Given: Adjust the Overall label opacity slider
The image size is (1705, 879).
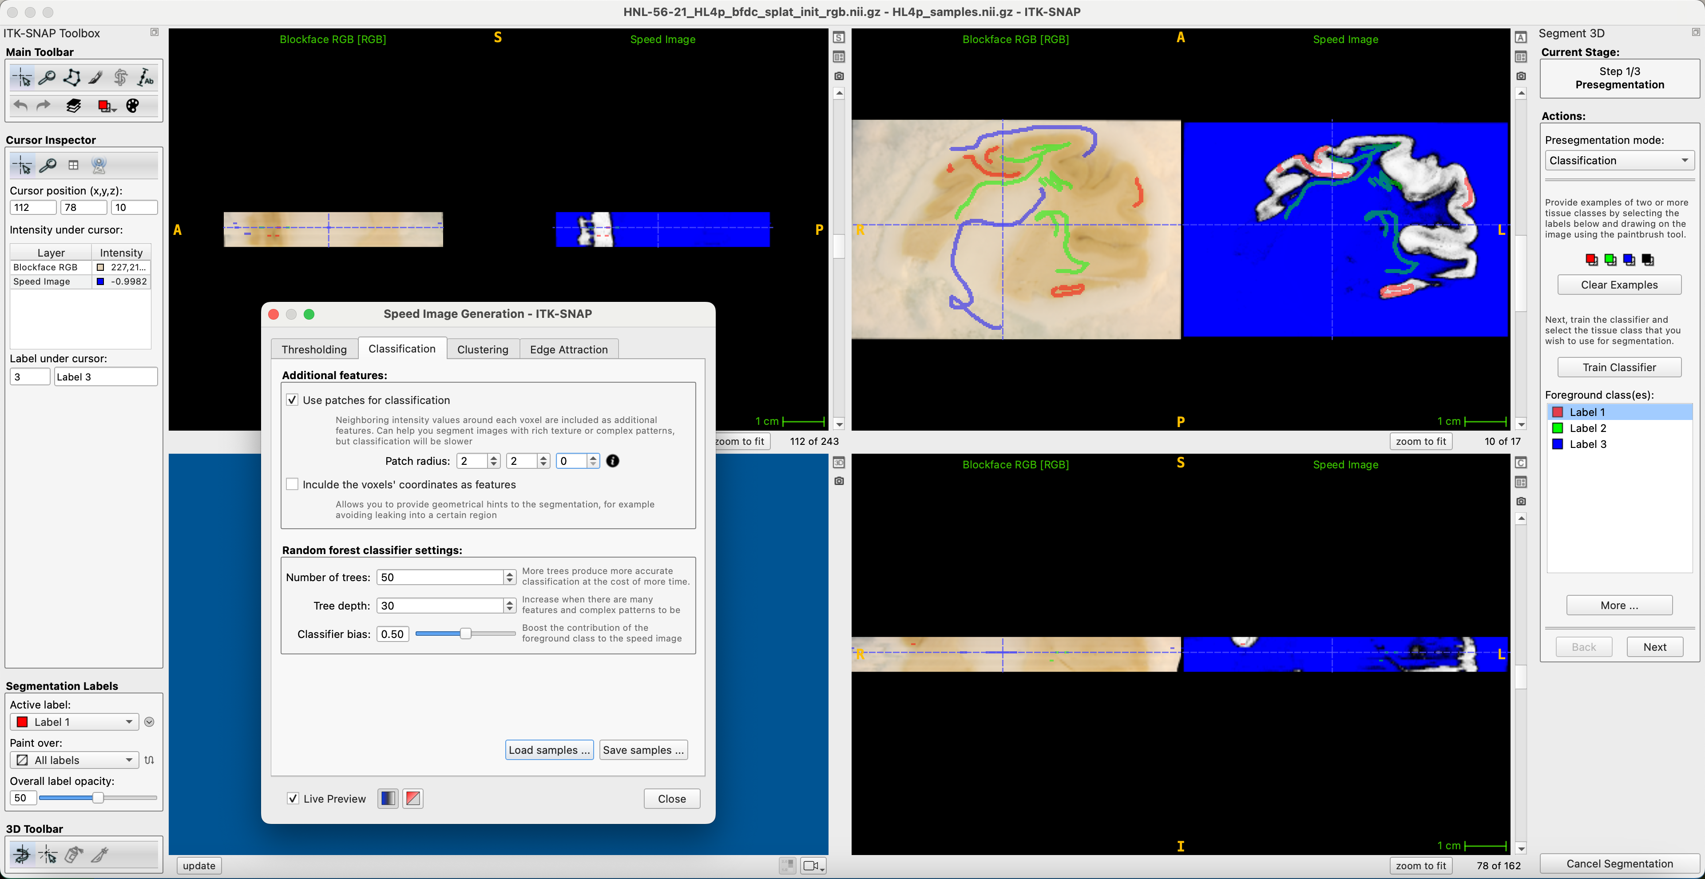Looking at the screenshot, I should [x=98, y=798].
